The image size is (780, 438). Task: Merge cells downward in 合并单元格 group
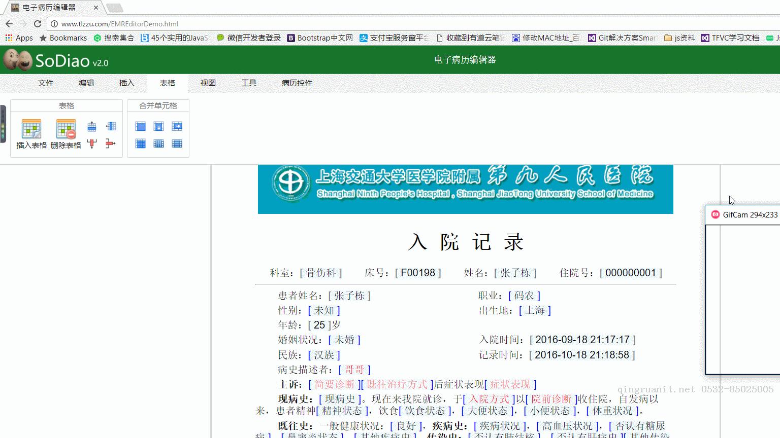[x=159, y=126]
